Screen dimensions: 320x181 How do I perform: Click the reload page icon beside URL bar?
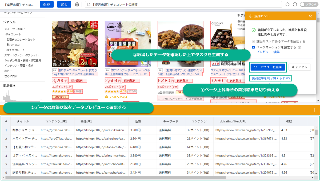tap(287, 5)
